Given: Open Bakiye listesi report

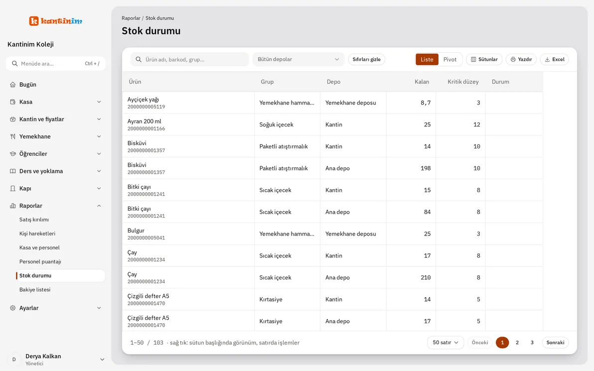Looking at the screenshot, I should [35, 290].
